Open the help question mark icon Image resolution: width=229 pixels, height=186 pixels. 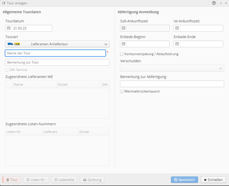[214, 3]
